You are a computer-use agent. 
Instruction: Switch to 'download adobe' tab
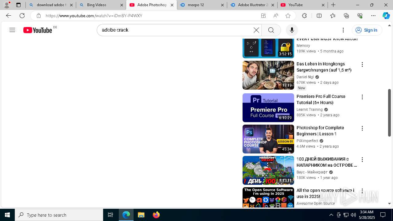(51, 5)
